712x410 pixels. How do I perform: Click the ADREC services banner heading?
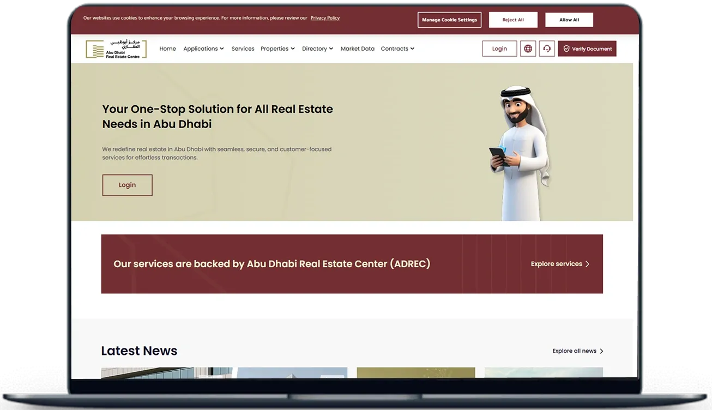tap(272, 264)
